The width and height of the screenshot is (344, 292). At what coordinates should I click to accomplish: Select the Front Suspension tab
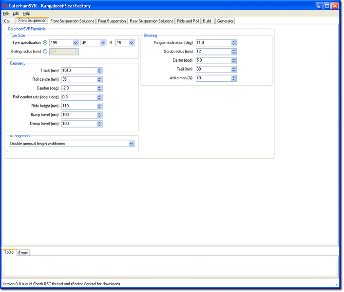[32, 20]
